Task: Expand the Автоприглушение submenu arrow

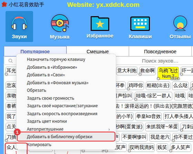Action: (x=109, y=130)
